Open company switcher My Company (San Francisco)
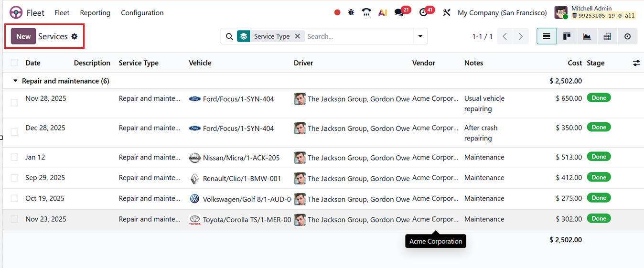The image size is (644, 268). click(x=502, y=13)
